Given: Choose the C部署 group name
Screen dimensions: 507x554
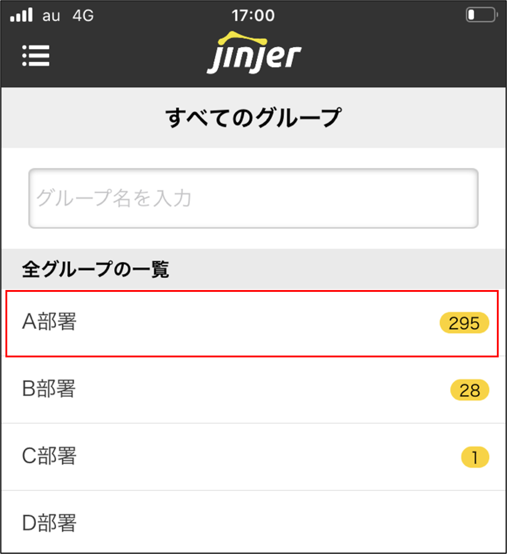Looking at the screenshot, I should (50, 456).
